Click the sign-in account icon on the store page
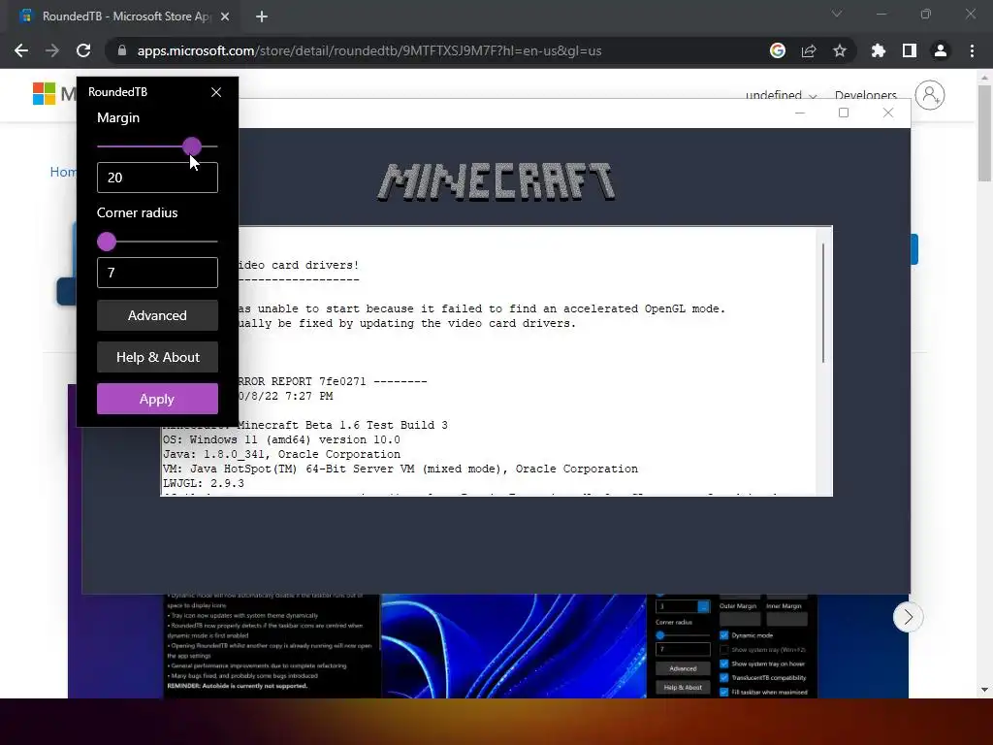 (930, 95)
